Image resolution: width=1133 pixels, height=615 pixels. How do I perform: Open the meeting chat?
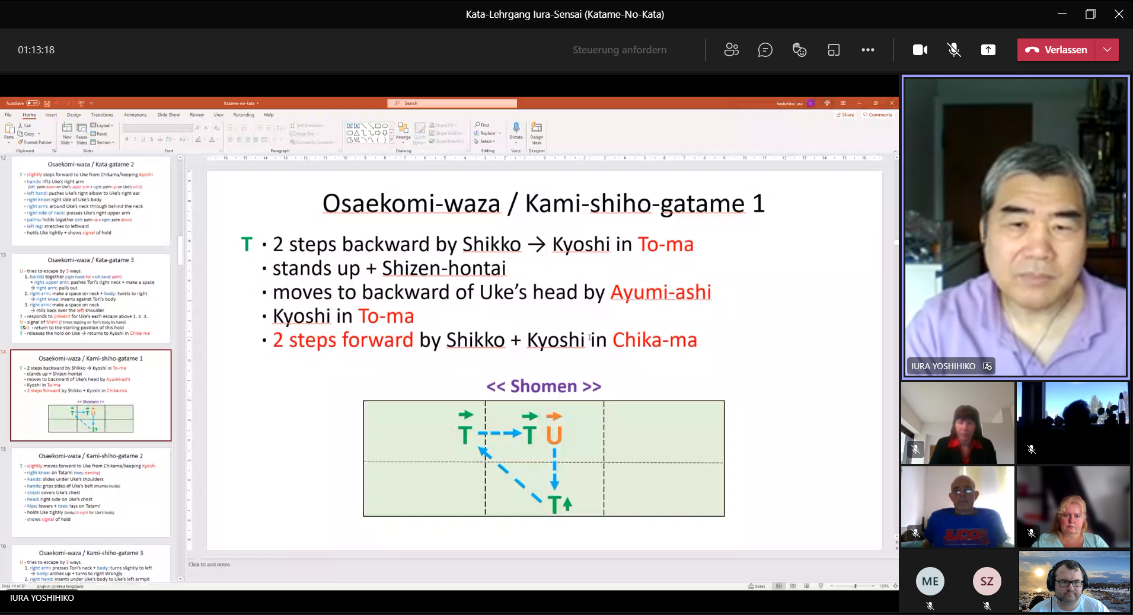(x=765, y=50)
